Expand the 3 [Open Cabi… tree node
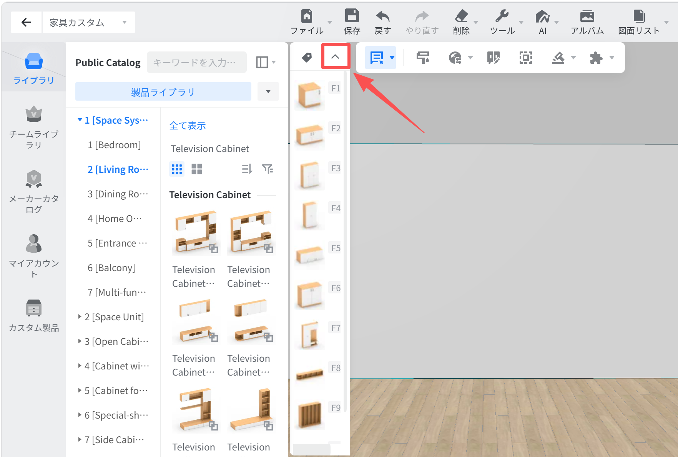 pyautogui.click(x=80, y=341)
